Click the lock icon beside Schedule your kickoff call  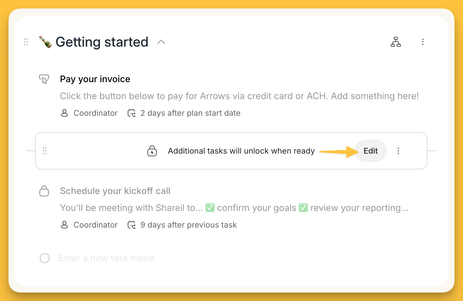coord(44,191)
